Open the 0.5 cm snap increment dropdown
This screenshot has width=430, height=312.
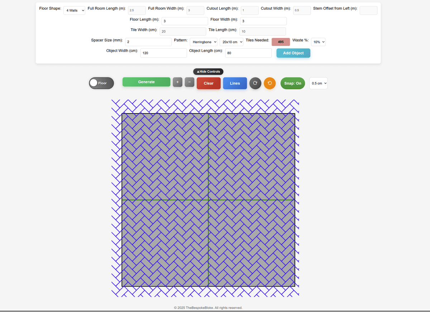[x=318, y=83]
